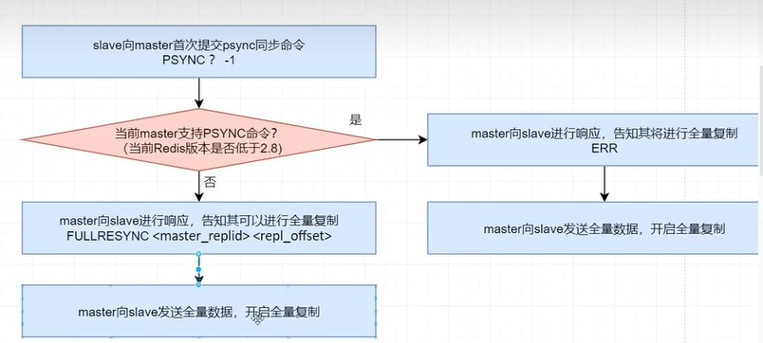763x343 pixels.
Task: Click the '是' label on the right branch
Action: [x=356, y=120]
